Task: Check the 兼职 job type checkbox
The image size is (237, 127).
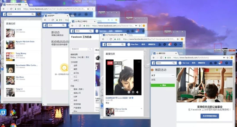Action: coord(72,69)
